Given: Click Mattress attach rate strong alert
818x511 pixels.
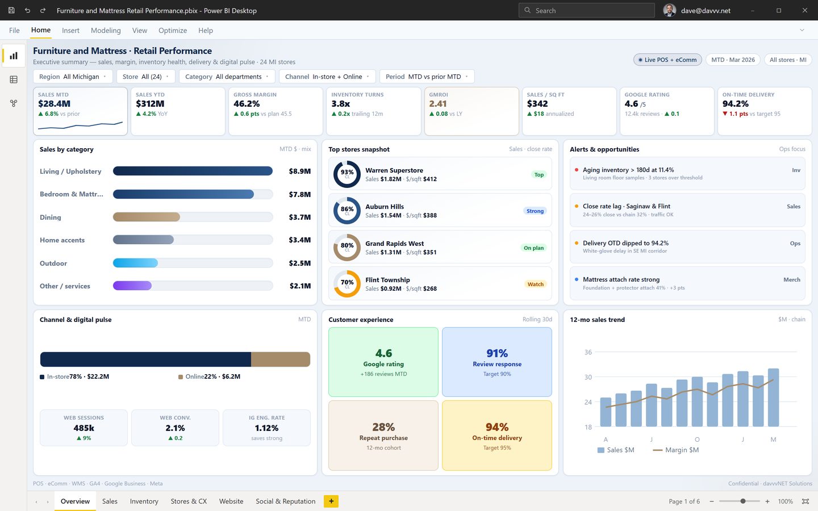Looking at the screenshot, I should [x=687, y=283].
